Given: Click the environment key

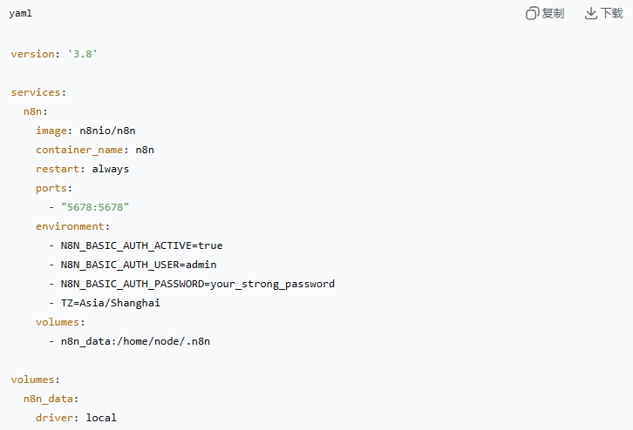Looking at the screenshot, I should tap(72, 226).
